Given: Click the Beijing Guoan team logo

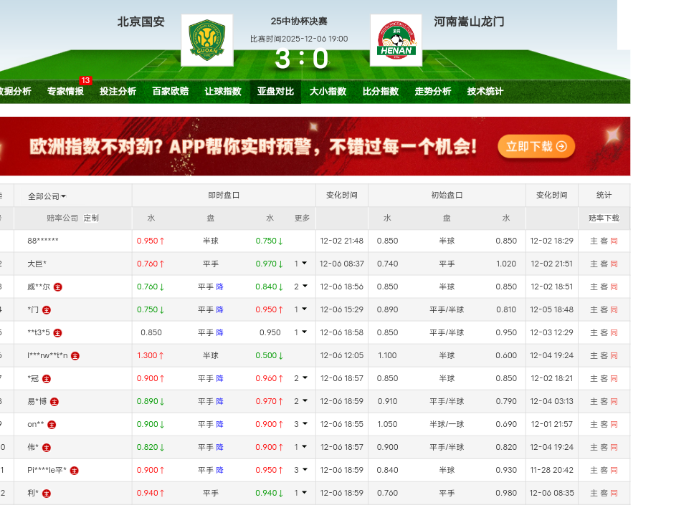Looking at the screenshot, I should [206, 40].
